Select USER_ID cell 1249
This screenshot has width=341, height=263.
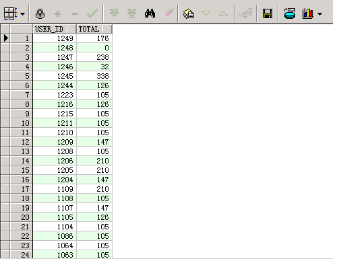(55, 38)
